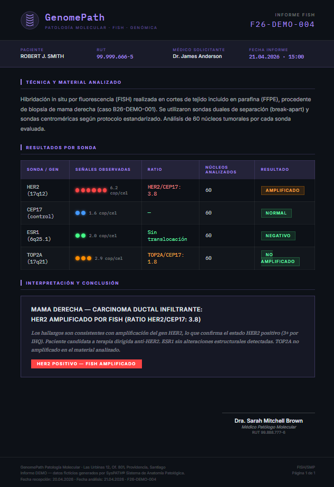Click the GenomePath DNA logo icon
Screen dimensions: 334x487
pyautogui.click(x=30, y=20)
